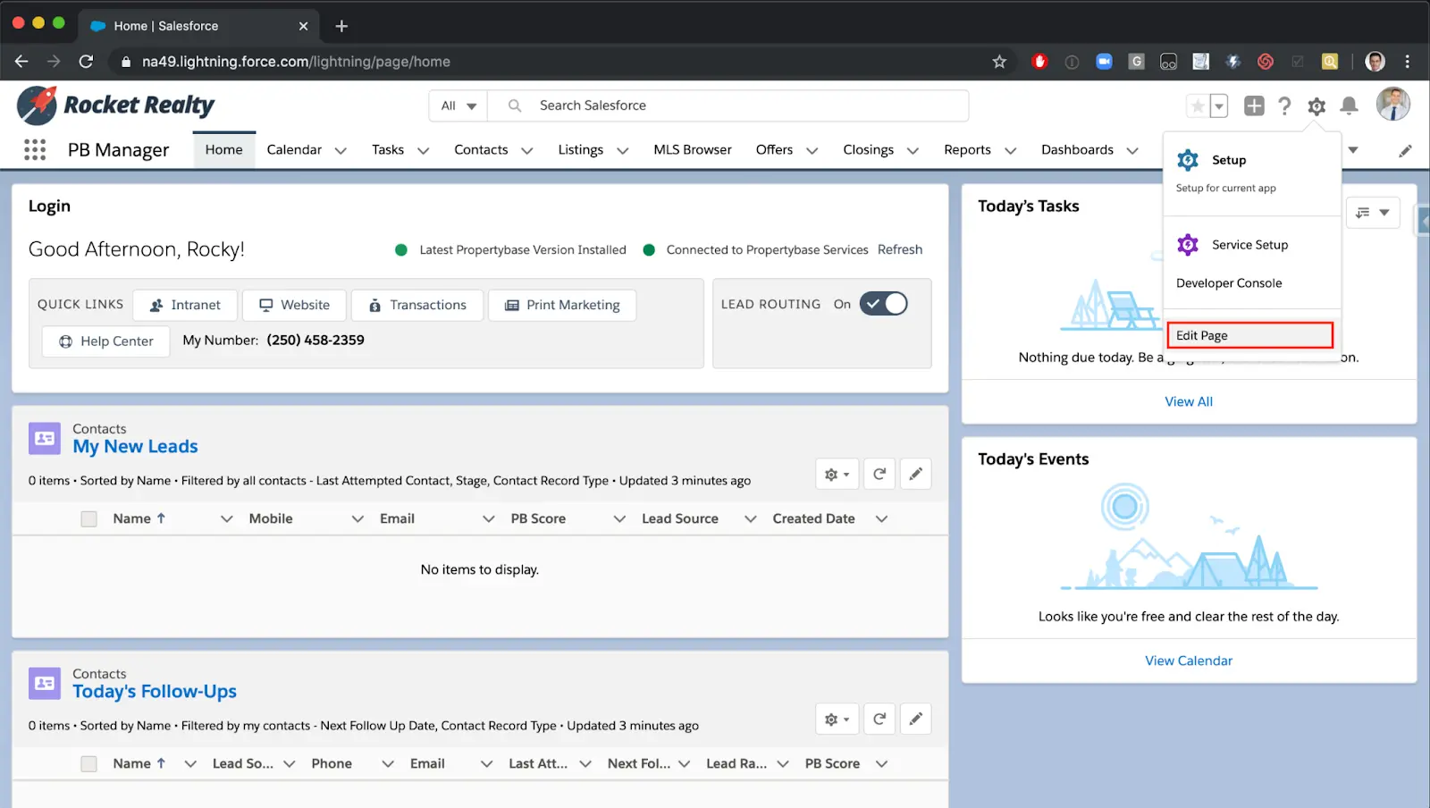Click the browser address bar URL
This screenshot has height=808, width=1430.
click(x=296, y=62)
